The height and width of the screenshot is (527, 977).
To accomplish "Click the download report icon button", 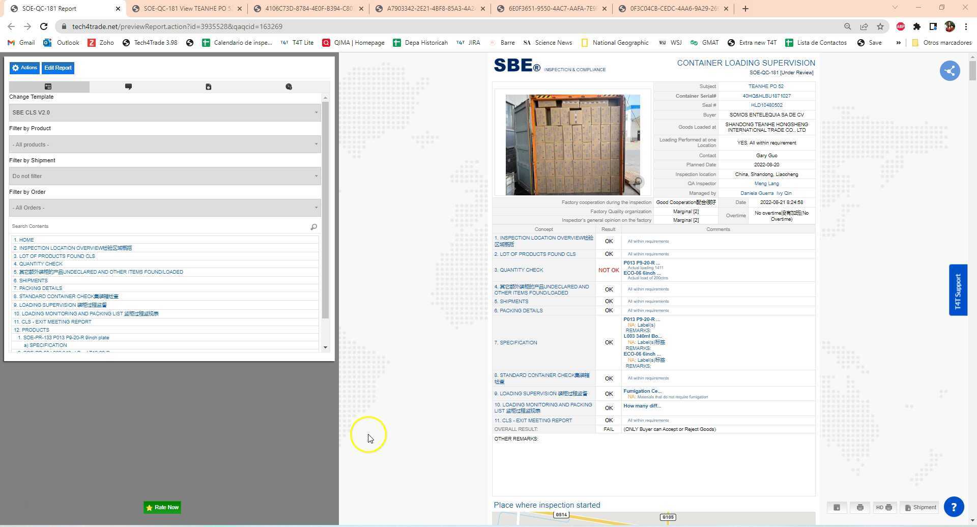I will pos(837,508).
